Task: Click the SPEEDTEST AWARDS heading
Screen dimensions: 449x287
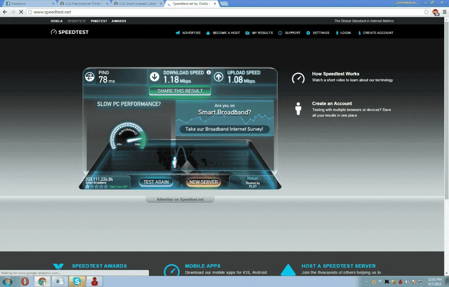Action: (99, 266)
